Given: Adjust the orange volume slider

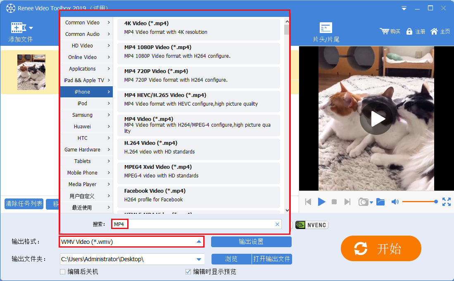Looking at the screenshot, I should [x=420, y=202].
